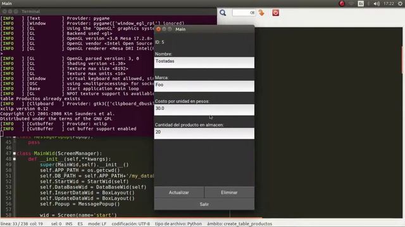Click the Eliminar button

pos(229,192)
